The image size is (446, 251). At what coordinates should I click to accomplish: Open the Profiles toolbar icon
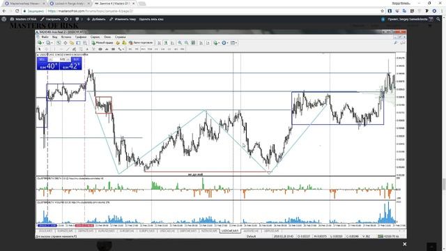pos(48,43)
